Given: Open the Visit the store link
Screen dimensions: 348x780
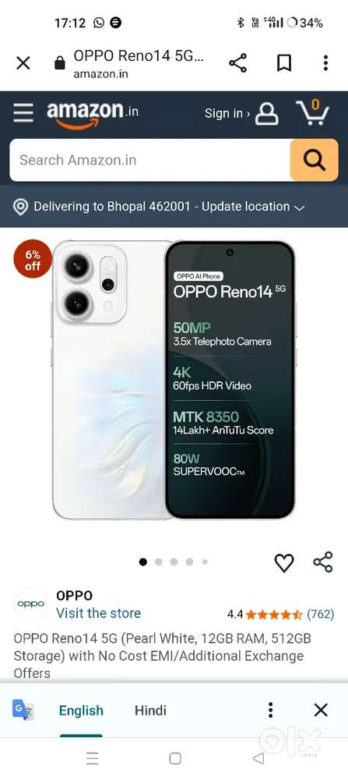Looking at the screenshot, I should tap(98, 613).
